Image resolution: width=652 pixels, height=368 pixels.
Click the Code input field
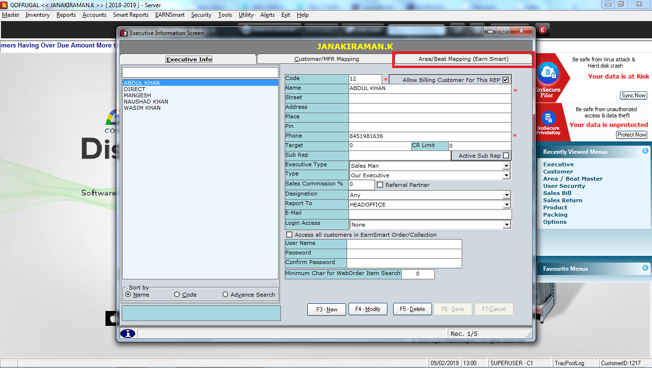coord(365,79)
